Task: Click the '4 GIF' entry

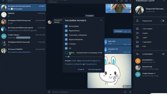Action: [144, 46]
